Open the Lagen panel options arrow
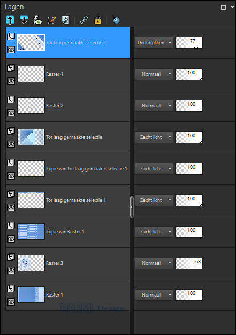The width and height of the screenshot is (236, 335). click(232, 7)
